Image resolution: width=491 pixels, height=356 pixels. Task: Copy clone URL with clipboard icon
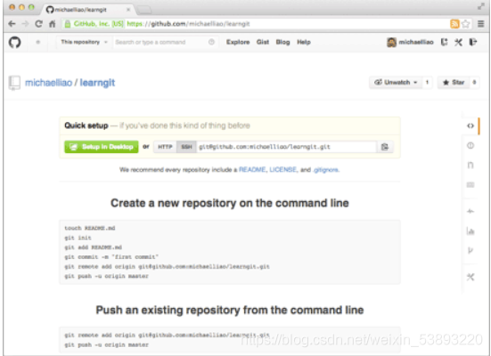[x=385, y=147]
